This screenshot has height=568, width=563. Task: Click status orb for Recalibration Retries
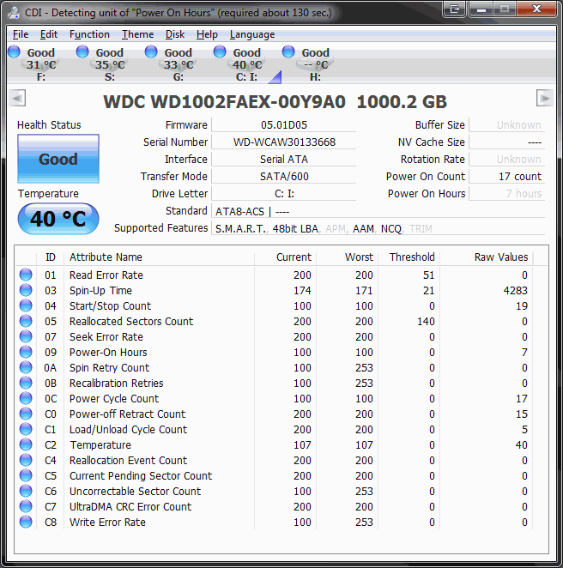[26, 383]
